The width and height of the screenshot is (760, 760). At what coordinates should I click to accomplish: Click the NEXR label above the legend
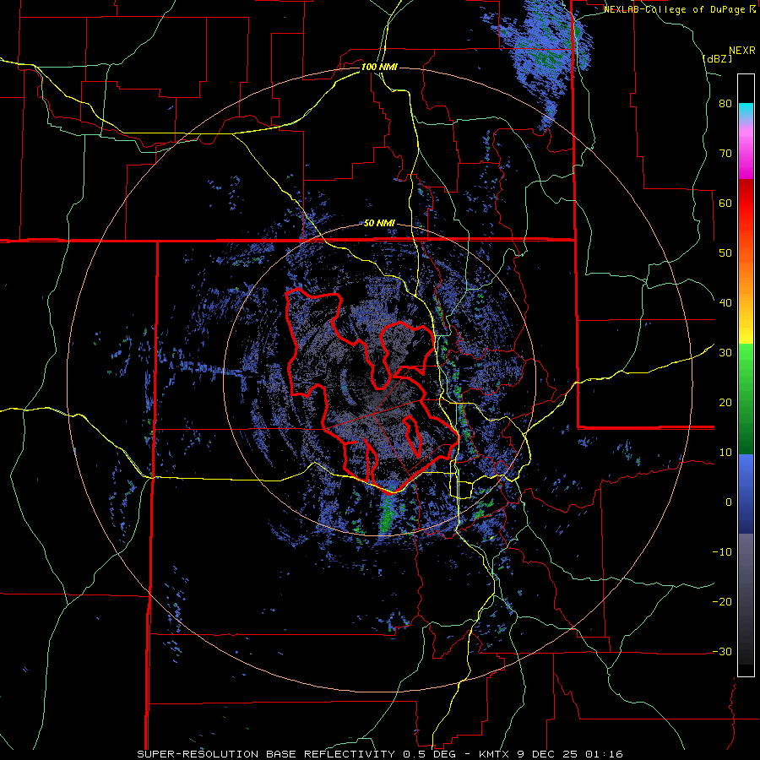(x=742, y=51)
